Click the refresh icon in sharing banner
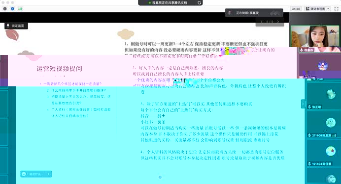The width and height of the screenshot is (341, 184). click(199, 2)
